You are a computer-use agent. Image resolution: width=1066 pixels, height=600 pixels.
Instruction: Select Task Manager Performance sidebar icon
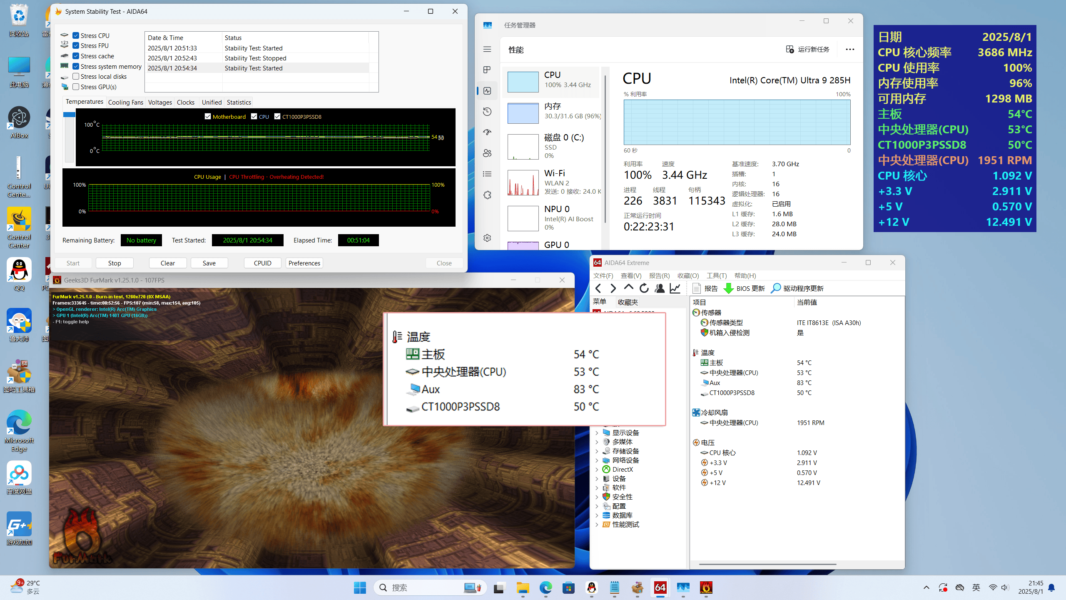click(487, 91)
